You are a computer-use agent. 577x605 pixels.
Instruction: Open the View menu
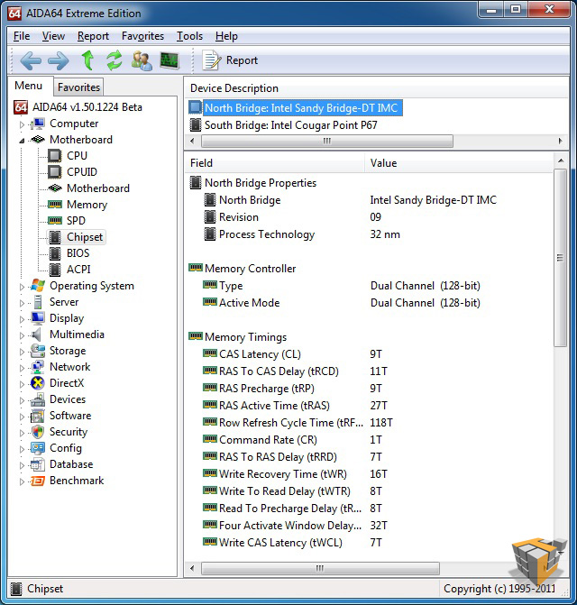pyautogui.click(x=53, y=36)
